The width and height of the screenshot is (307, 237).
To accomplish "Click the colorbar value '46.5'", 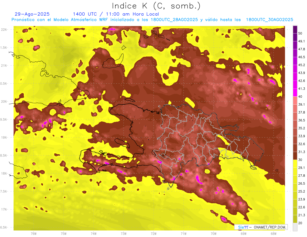I will click(x=301, y=57).
